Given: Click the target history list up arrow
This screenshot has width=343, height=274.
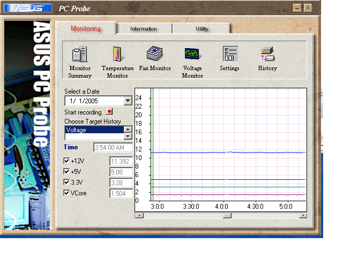Looking at the screenshot, I should (x=128, y=130).
